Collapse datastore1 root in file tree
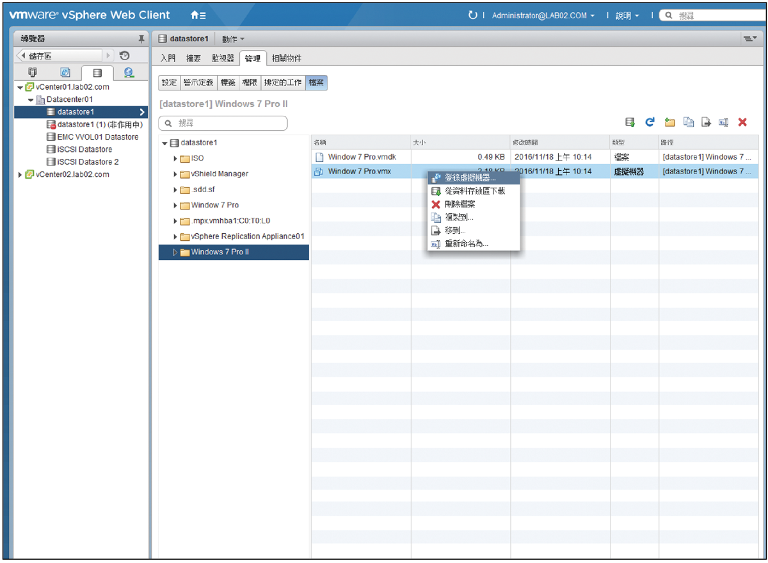768x563 pixels. click(165, 143)
